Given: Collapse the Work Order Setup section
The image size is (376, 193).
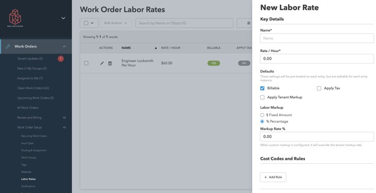Looking at the screenshot, I should 64,127.
